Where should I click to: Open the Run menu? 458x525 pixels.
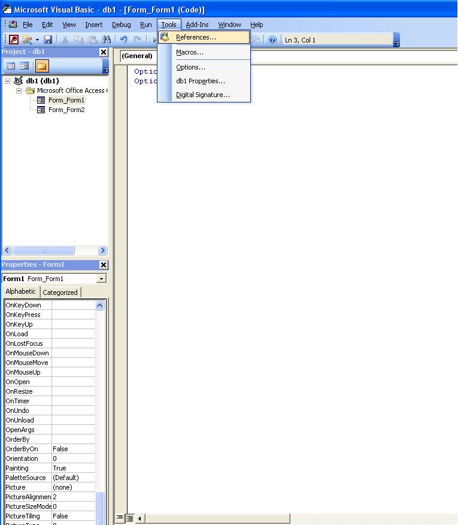point(146,25)
